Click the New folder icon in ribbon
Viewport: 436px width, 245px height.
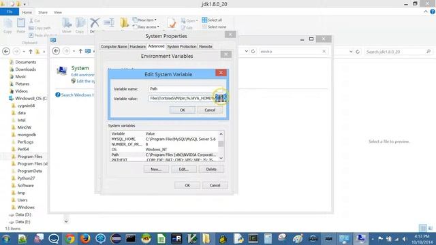tap(124, 23)
